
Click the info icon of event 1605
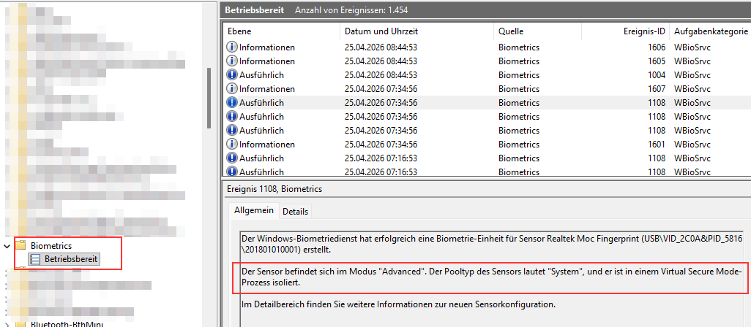[232, 61]
